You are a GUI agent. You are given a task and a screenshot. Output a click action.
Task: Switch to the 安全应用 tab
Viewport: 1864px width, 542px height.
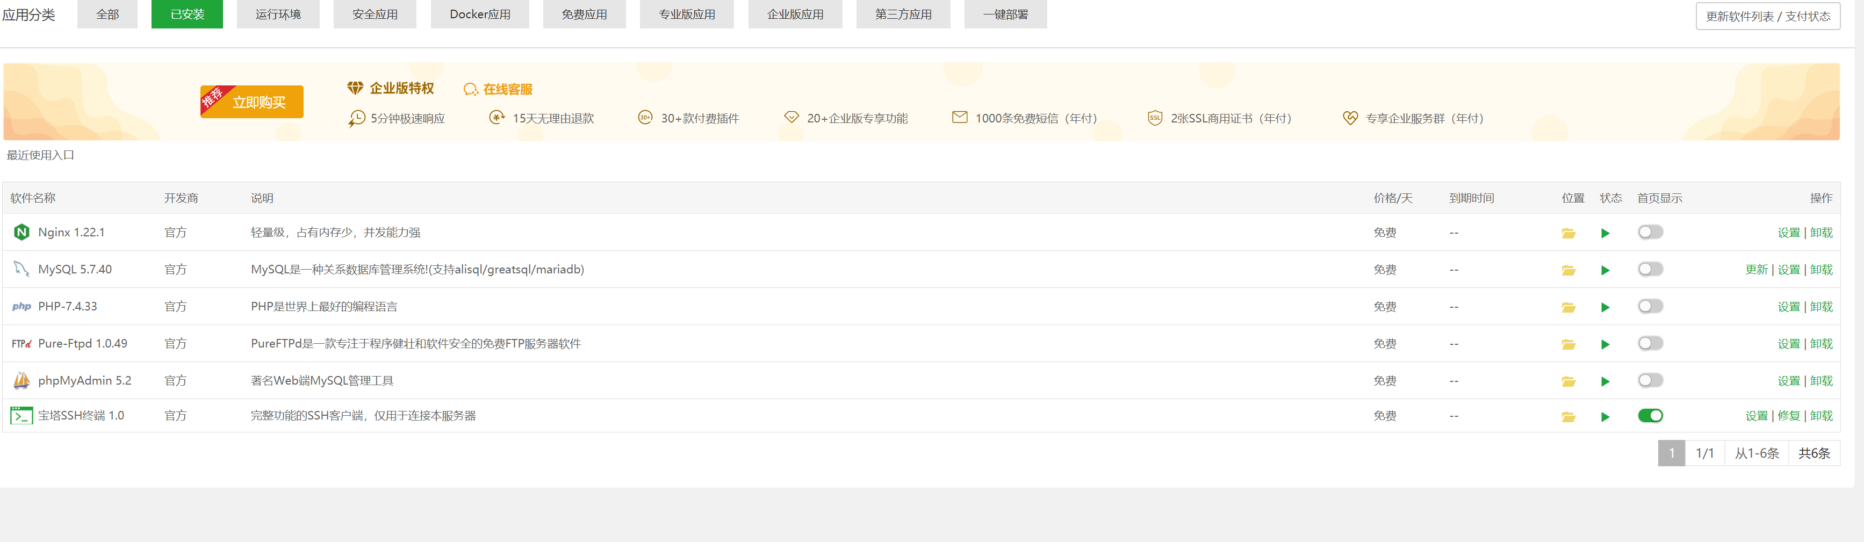pos(375,14)
